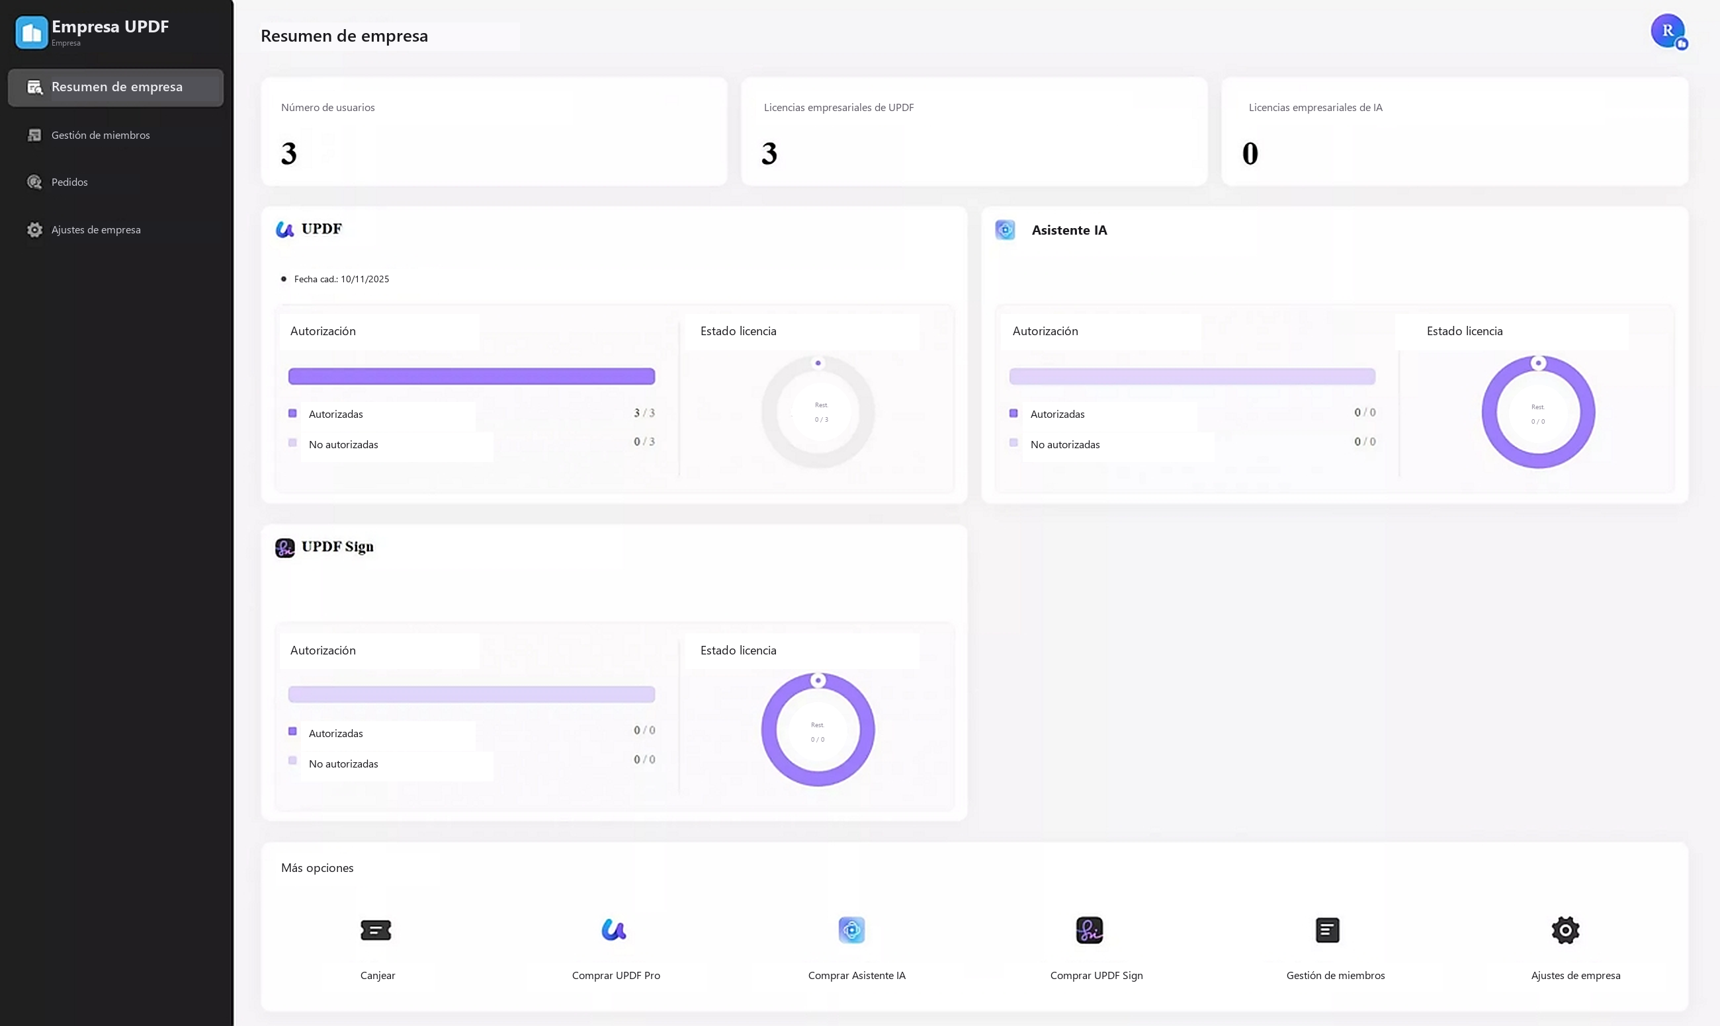The image size is (1720, 1026).
Task: Click the Licencias empresariales de IA card
Action: (1454, 132)
